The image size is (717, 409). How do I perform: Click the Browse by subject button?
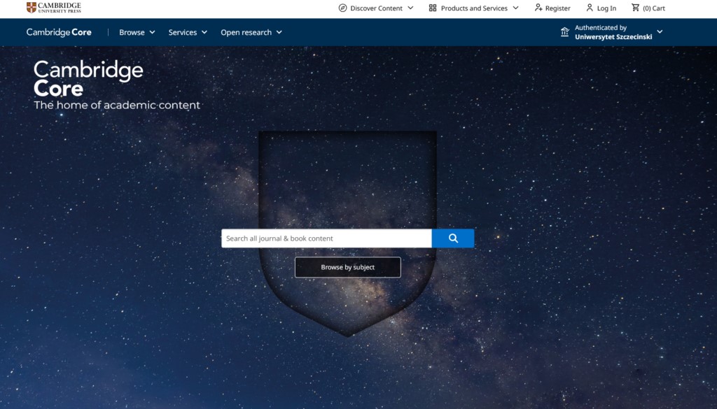pyautogui.click(x=347, y=267)
